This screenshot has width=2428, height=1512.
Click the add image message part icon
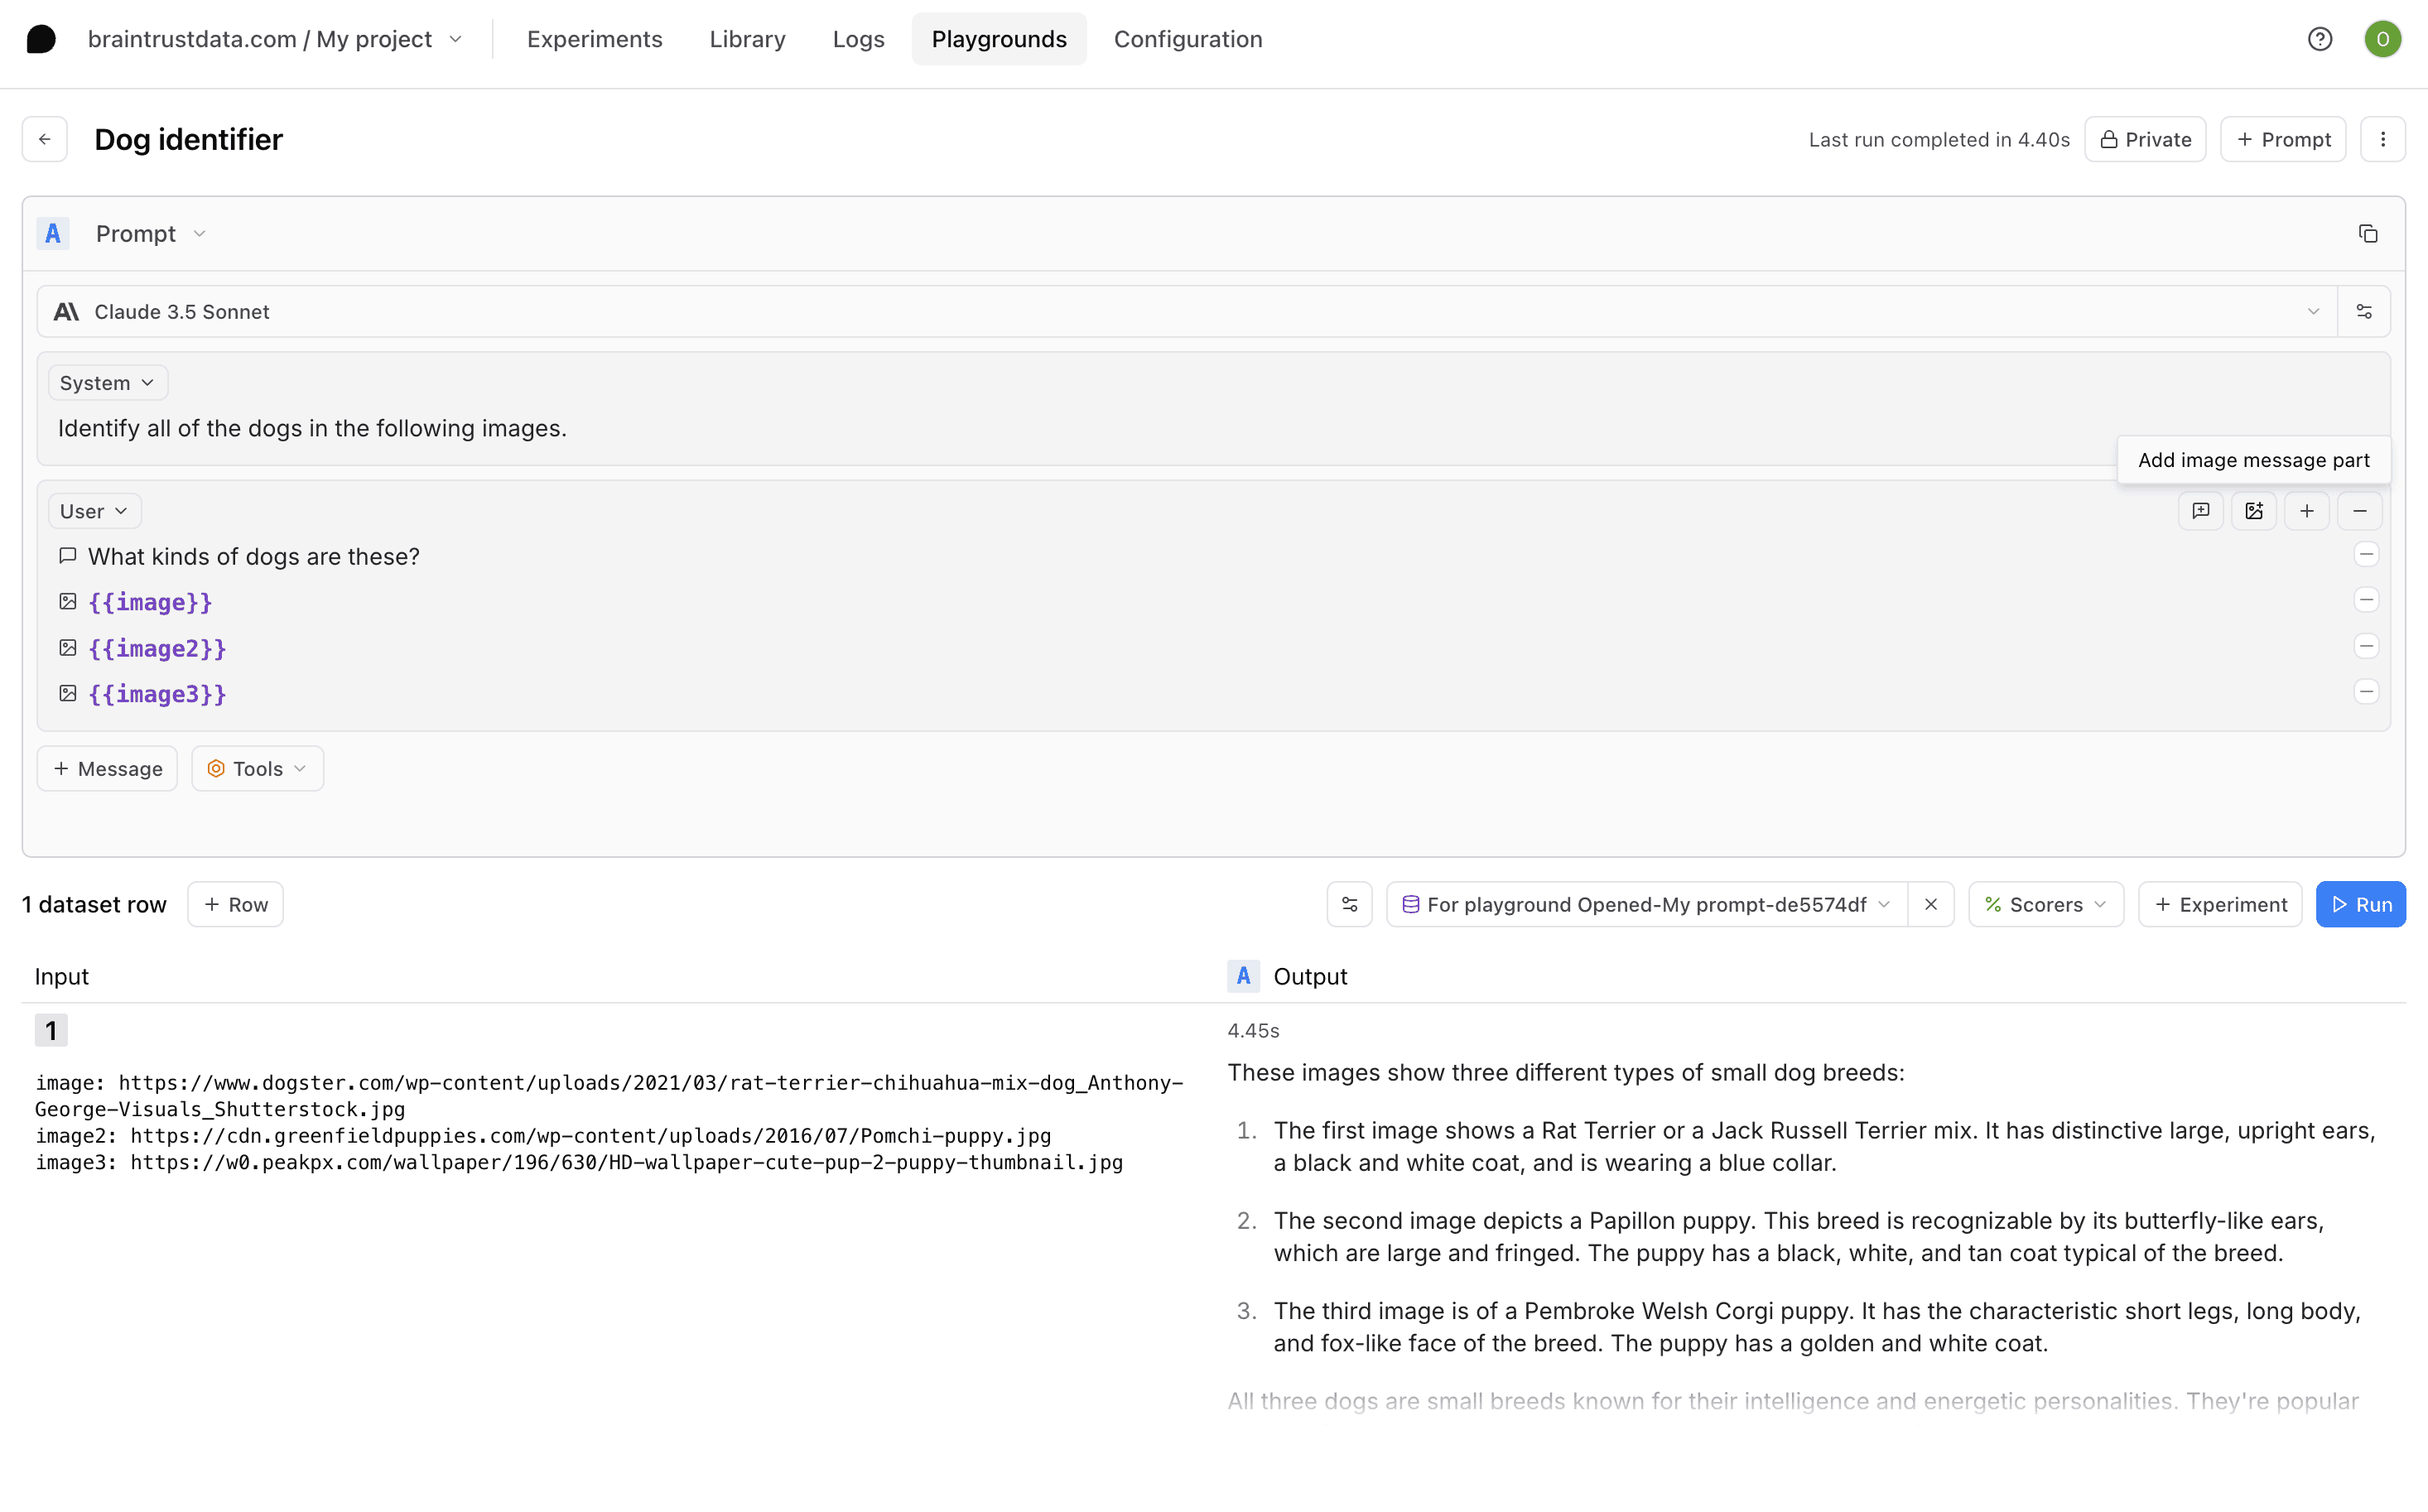tap(2253, 511)
